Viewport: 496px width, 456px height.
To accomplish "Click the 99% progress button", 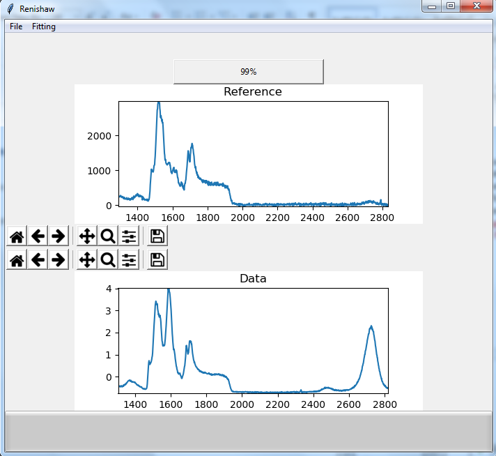I will coord(249,72).
